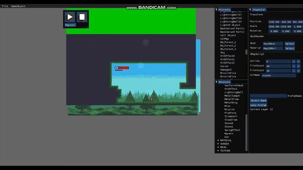The height and width of the screenshot is (170, 303).
Task: Click the Scale Y value field
Action: 285,26
